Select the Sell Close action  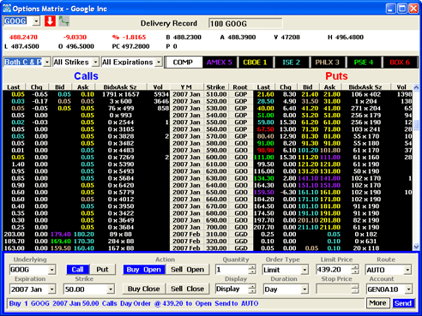pyautogui.click(x=188, y=289)
